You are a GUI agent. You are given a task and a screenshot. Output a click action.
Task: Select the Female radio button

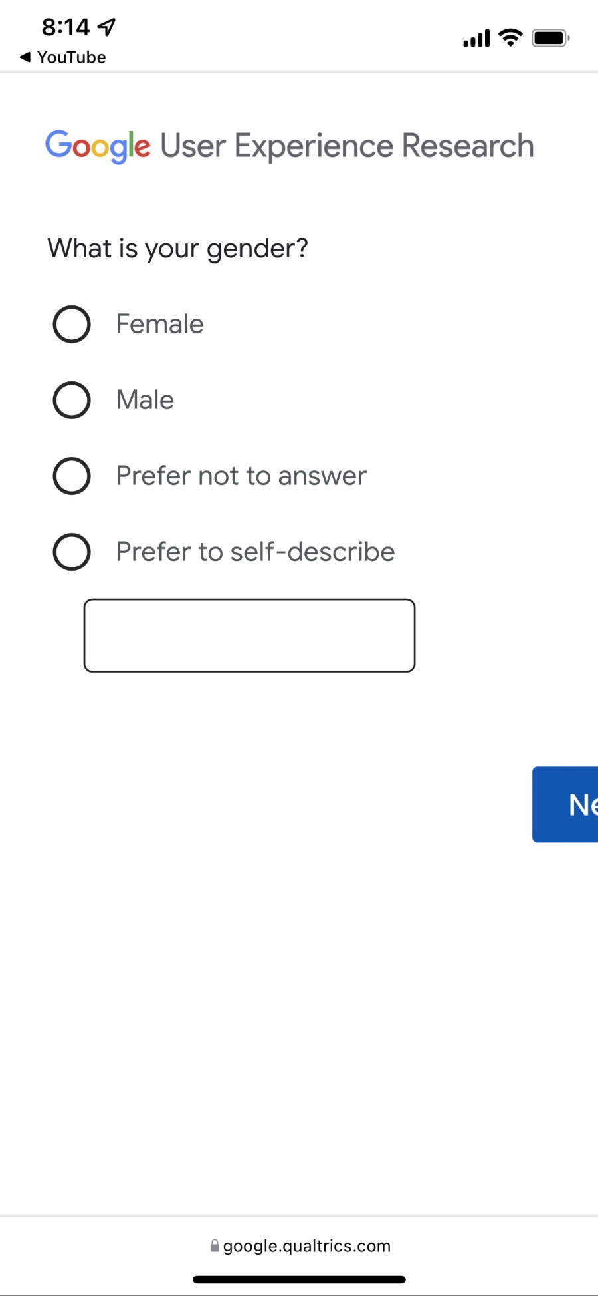click(x=72, y=325)
